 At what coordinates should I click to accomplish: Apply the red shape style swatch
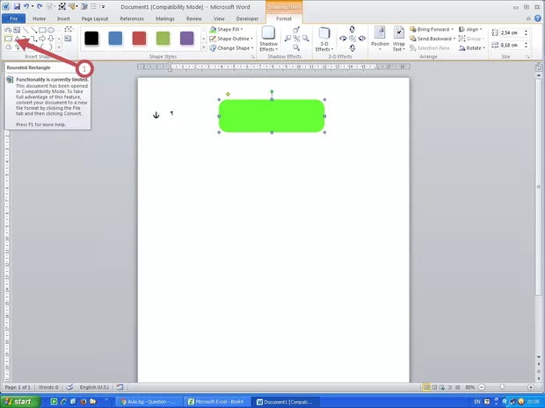(x=139, y=39)
